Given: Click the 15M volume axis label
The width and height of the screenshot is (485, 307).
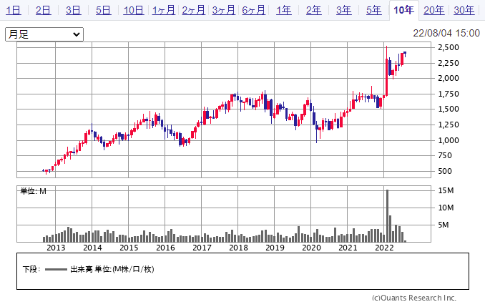Looking at the screenshot, I should (x=446, y=190).
